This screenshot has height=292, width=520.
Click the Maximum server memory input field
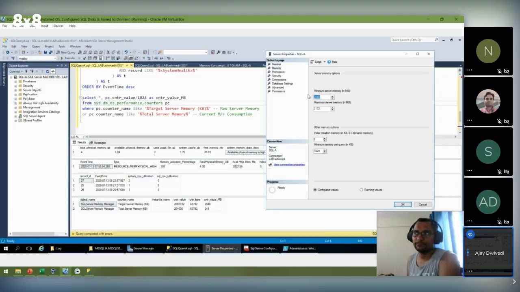322,109
